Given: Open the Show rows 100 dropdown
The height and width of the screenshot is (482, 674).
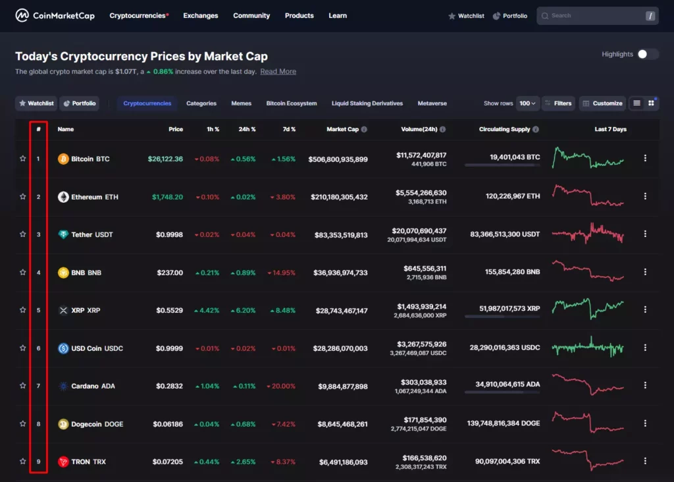Looking at the screenshot, I should 527,103.
